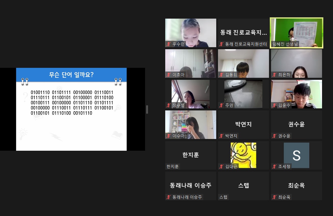
Task: Select 임혜진 선생님's highlighted speaker video
Action: (x=297, y=33)
